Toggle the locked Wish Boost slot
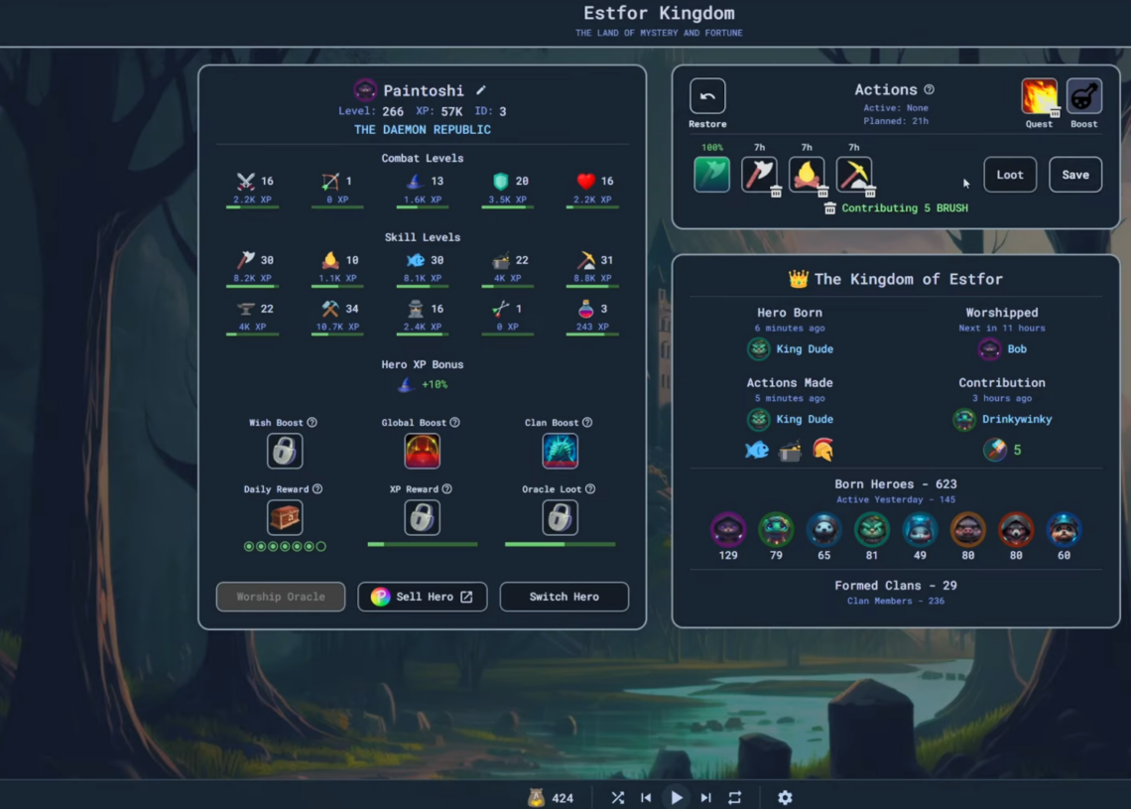1131x809 pixels. pos(285,450)
